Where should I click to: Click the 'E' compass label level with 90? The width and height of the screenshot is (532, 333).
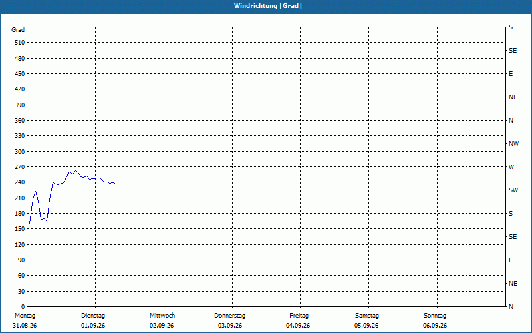click(x=511, y=260)
